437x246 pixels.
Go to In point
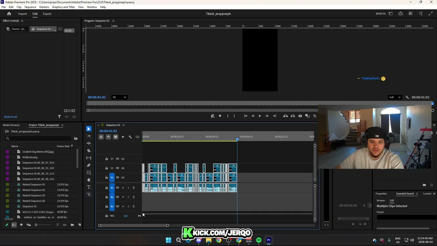pyautogui.click(x=245, y=116)
